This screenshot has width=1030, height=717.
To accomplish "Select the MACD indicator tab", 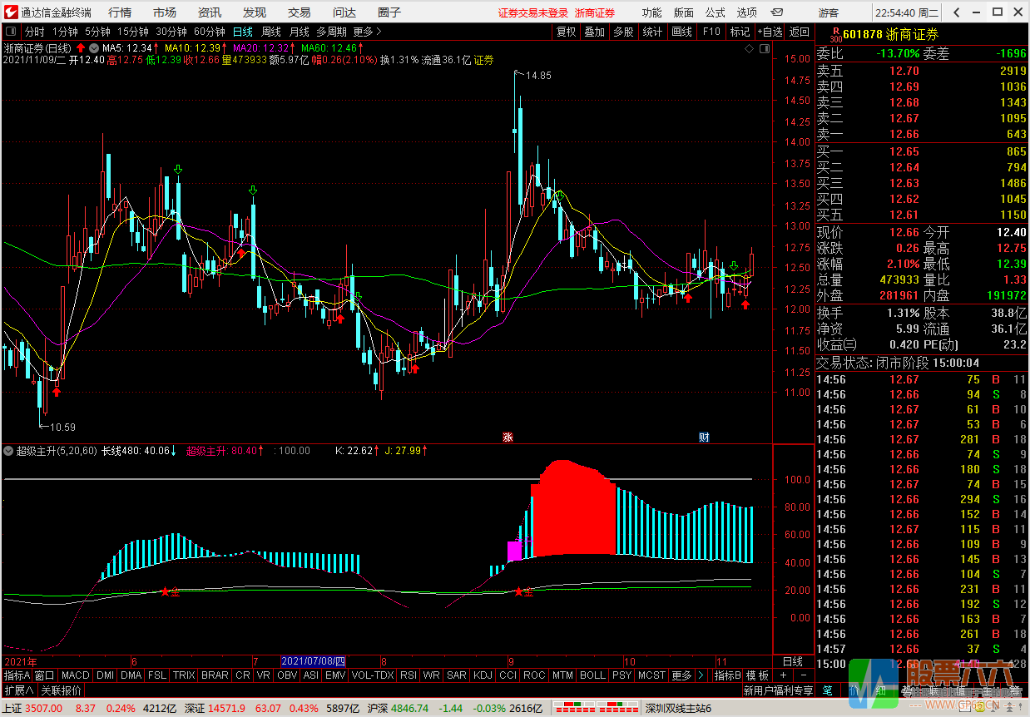I will coord(76,675).
